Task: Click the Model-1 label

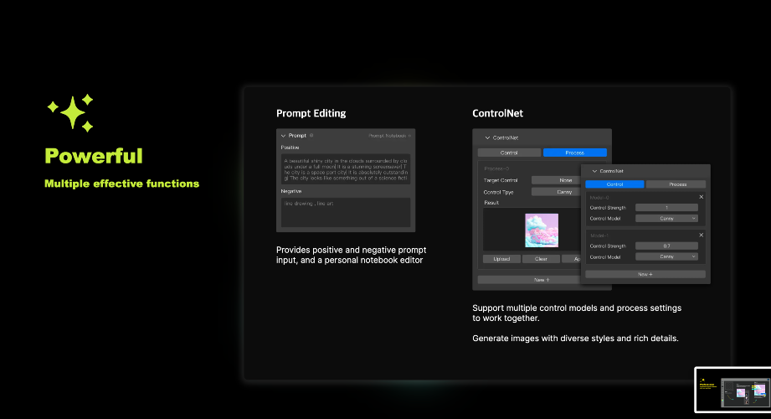Action: point(599,235)
